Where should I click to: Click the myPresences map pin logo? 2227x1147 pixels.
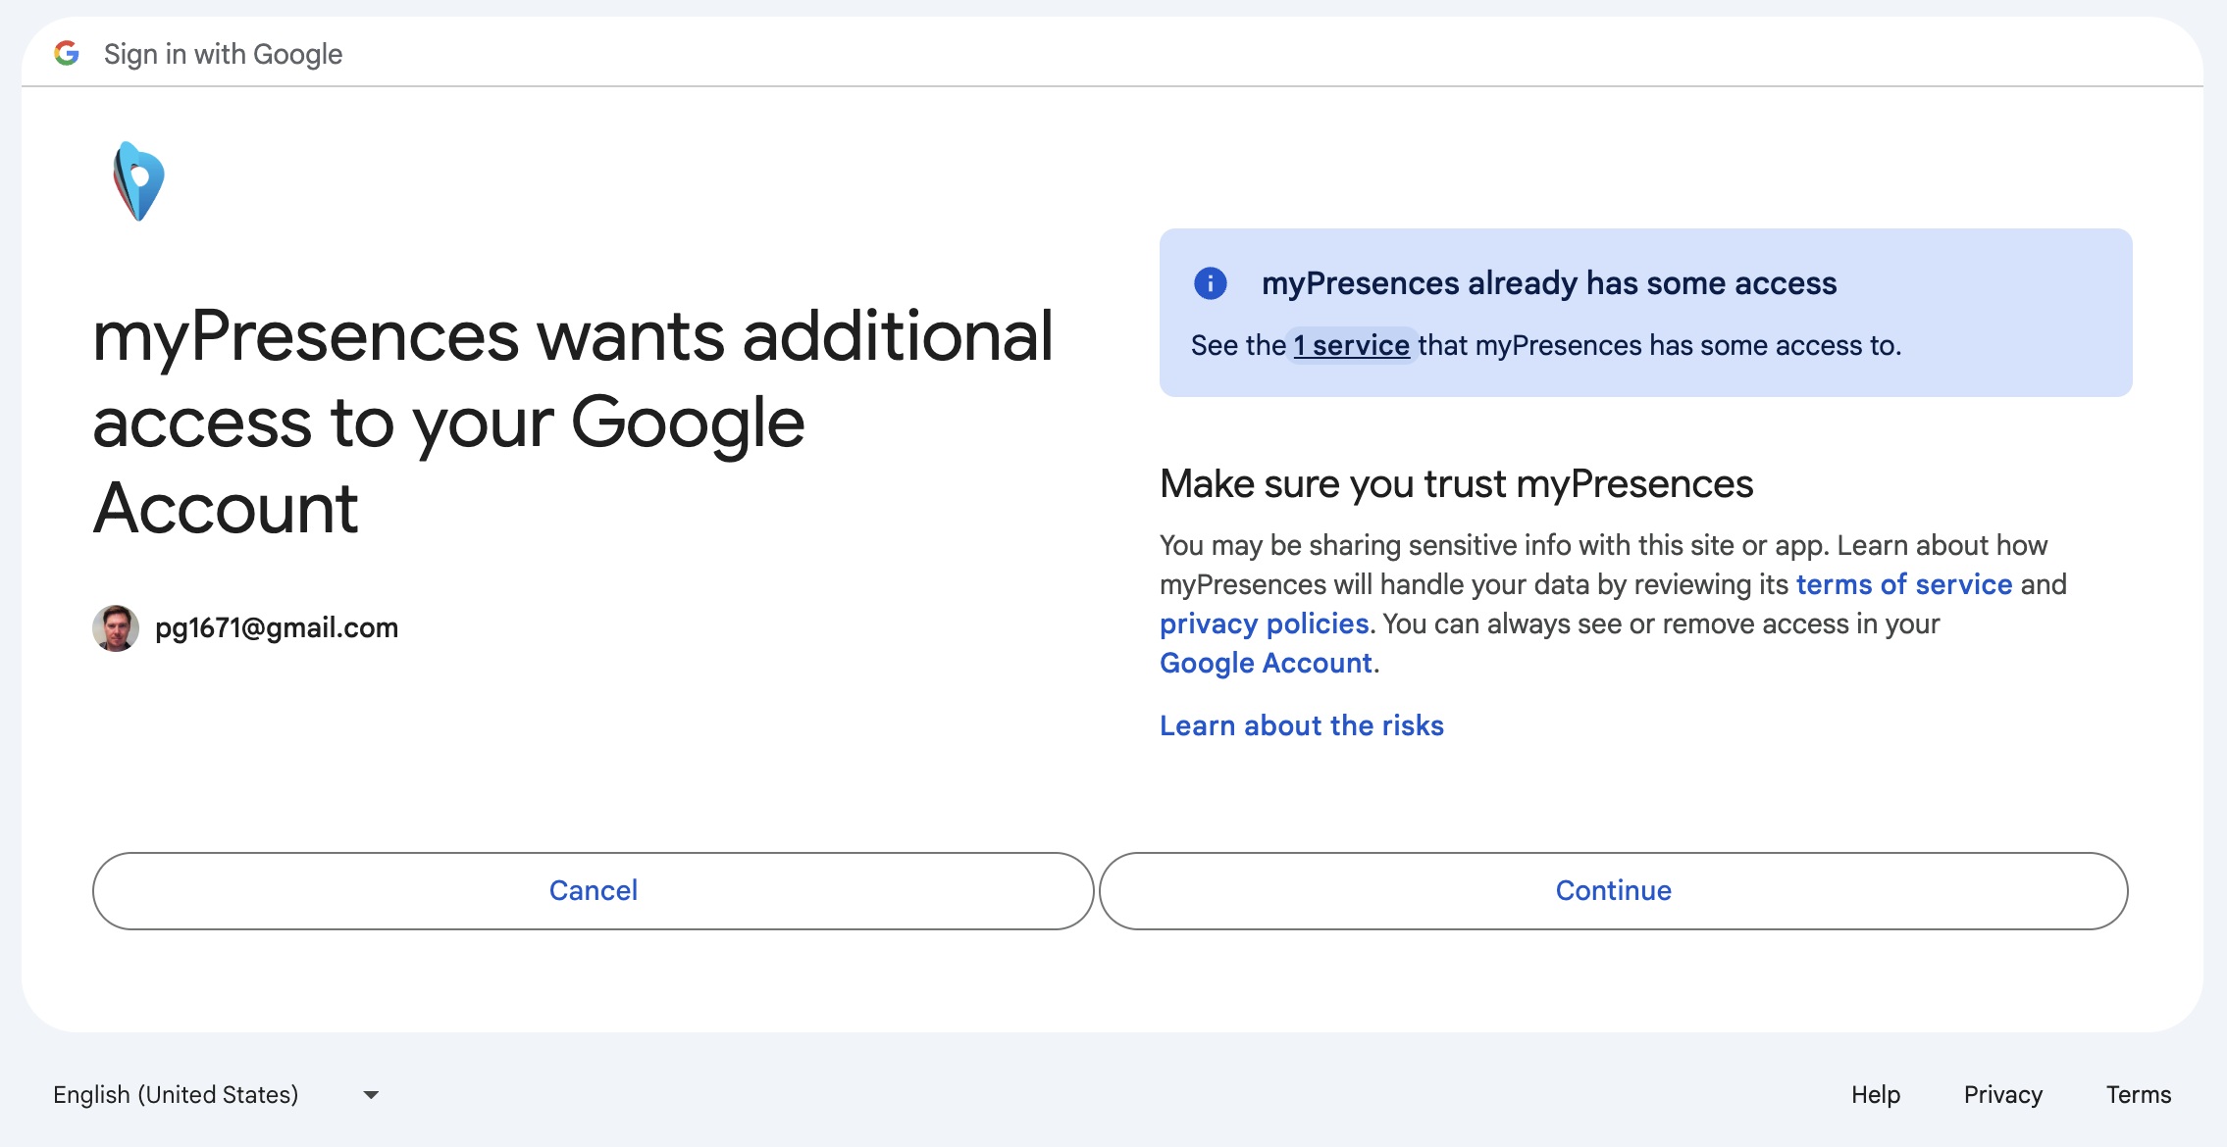pos(138,181)
